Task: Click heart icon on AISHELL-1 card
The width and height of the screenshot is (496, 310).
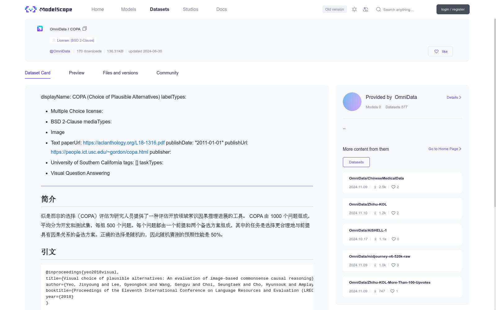Action: tap(394, 239)
